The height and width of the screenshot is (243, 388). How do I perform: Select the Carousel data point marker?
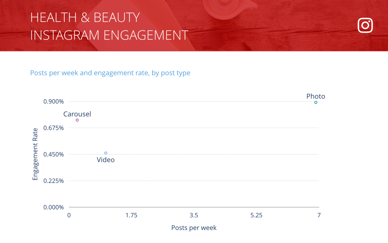[x=77, y=120]
